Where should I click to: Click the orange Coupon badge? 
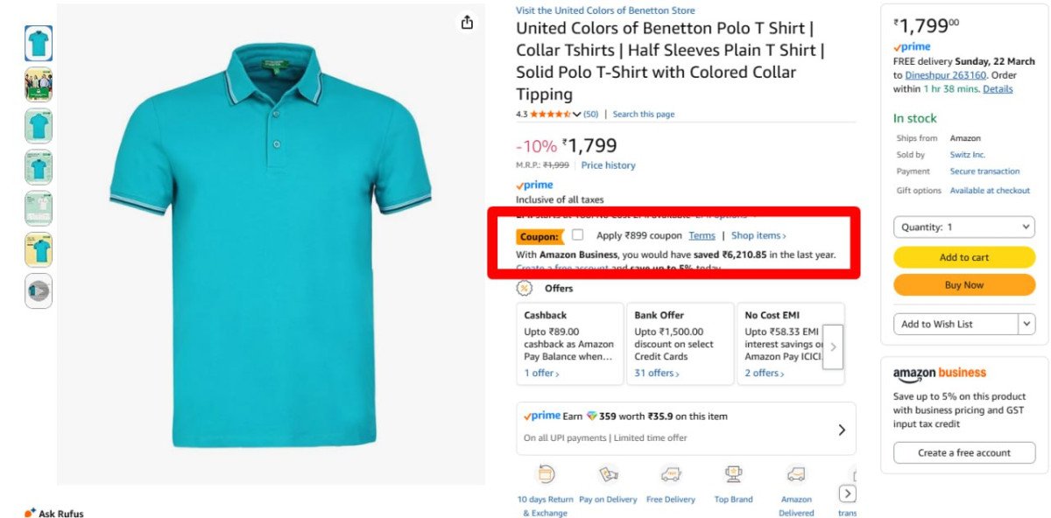point(540,235)
